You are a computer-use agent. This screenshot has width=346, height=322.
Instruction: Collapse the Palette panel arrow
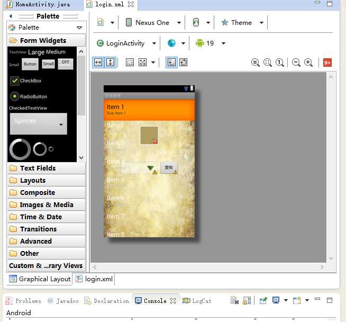tap(11, 16)
